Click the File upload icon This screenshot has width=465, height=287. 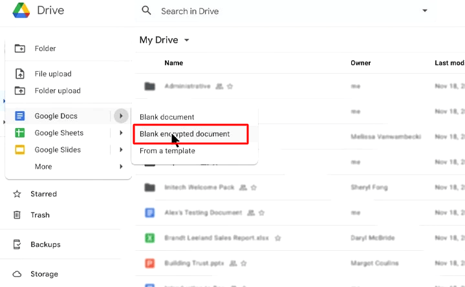pos(20,74)
